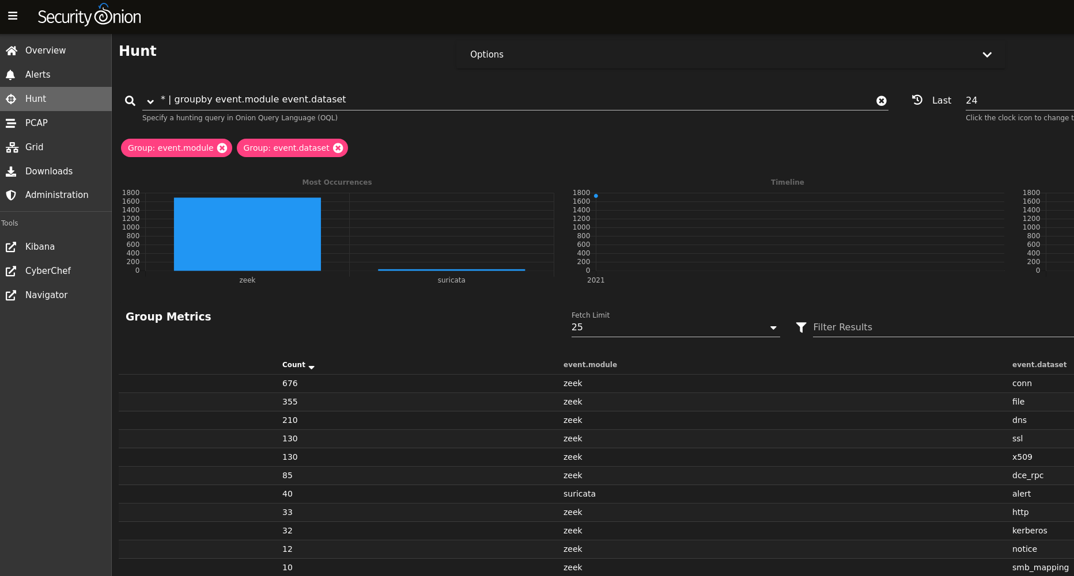Image resolution: width=1074 pixels, height=576 pixels.
Task: Sort by the event.dataset column header
Action: coord(1039,365)
